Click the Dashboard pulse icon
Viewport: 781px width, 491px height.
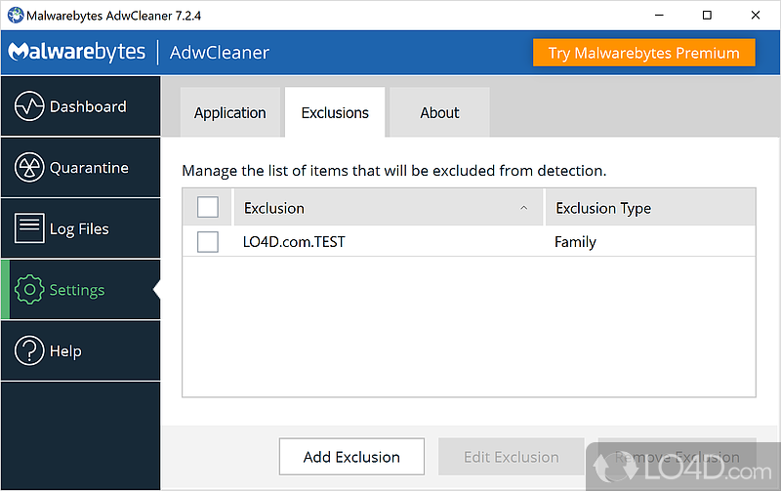point(29,106)
